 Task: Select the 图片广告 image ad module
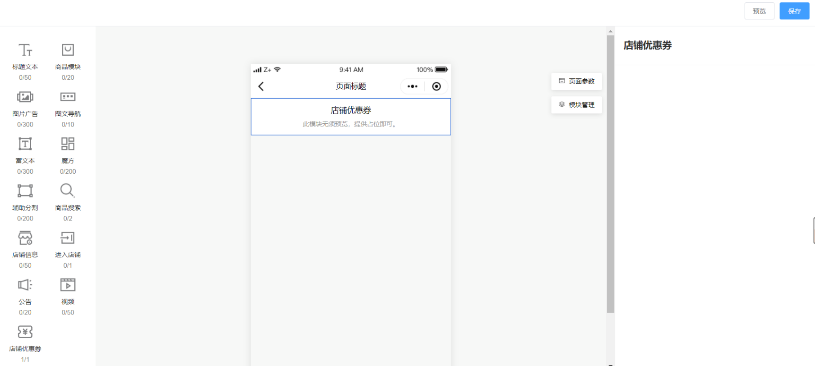point(25,109)
